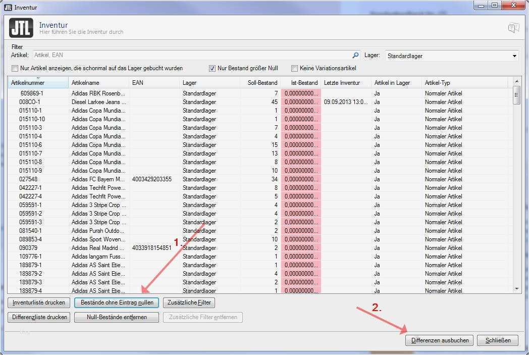Open 'Zusätzliche Filter' button
Viewport: 529px width, 355px height.
point(189,302)
